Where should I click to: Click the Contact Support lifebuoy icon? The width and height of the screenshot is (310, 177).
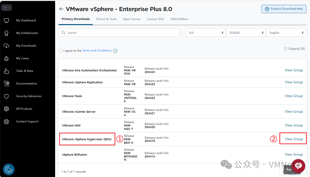(6, 121)
